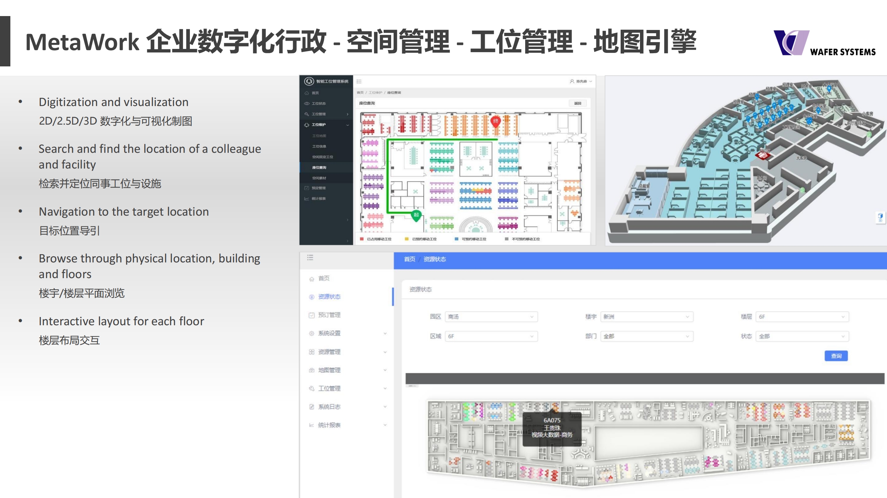Click 工位维护 breadcrumb link
The width and height of the screenshot is (887, 498).
point(375,92)
